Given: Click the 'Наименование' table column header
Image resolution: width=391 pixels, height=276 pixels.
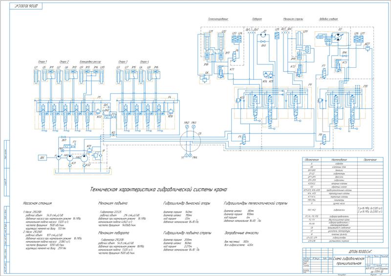Looking at the screenshot, I should click(x=339, y=159).
